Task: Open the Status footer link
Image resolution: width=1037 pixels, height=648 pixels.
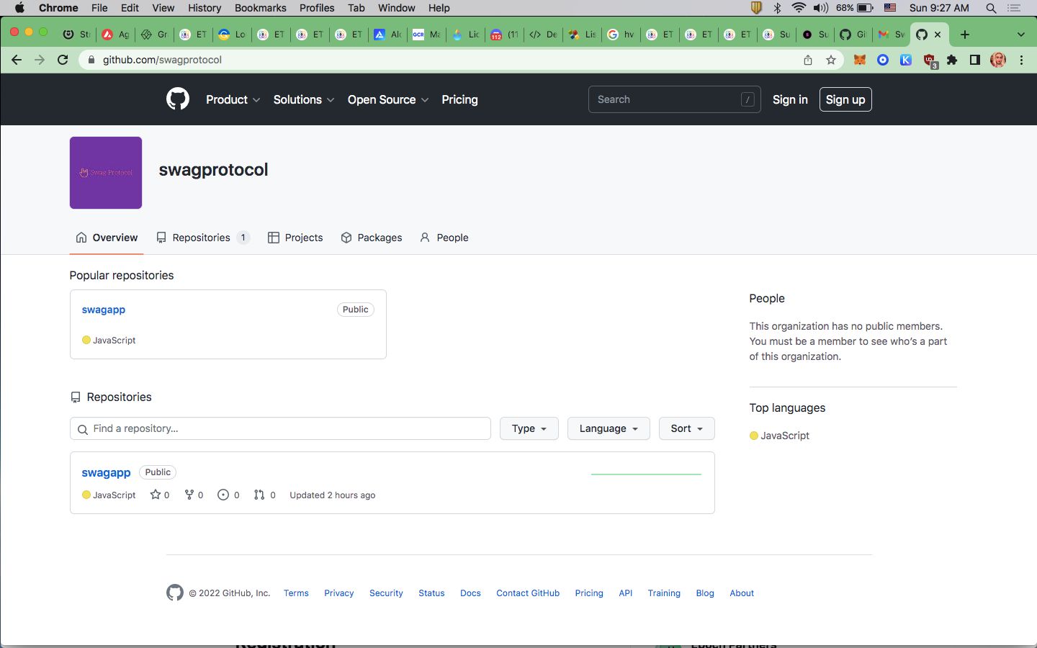Action: pos(431,593)
